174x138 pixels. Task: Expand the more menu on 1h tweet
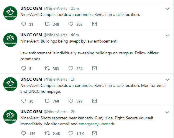pyautogui.click(x=167, y=80)
